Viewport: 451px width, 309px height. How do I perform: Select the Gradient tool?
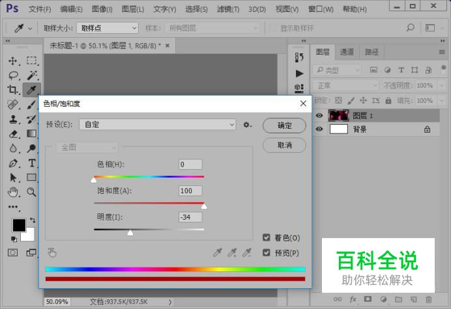(31, 133)
